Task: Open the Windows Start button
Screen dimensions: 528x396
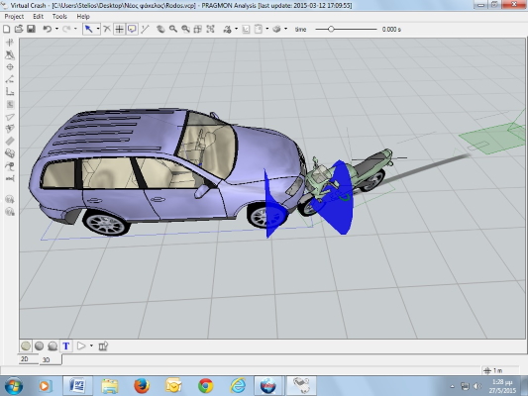Action: coord(14,386)
